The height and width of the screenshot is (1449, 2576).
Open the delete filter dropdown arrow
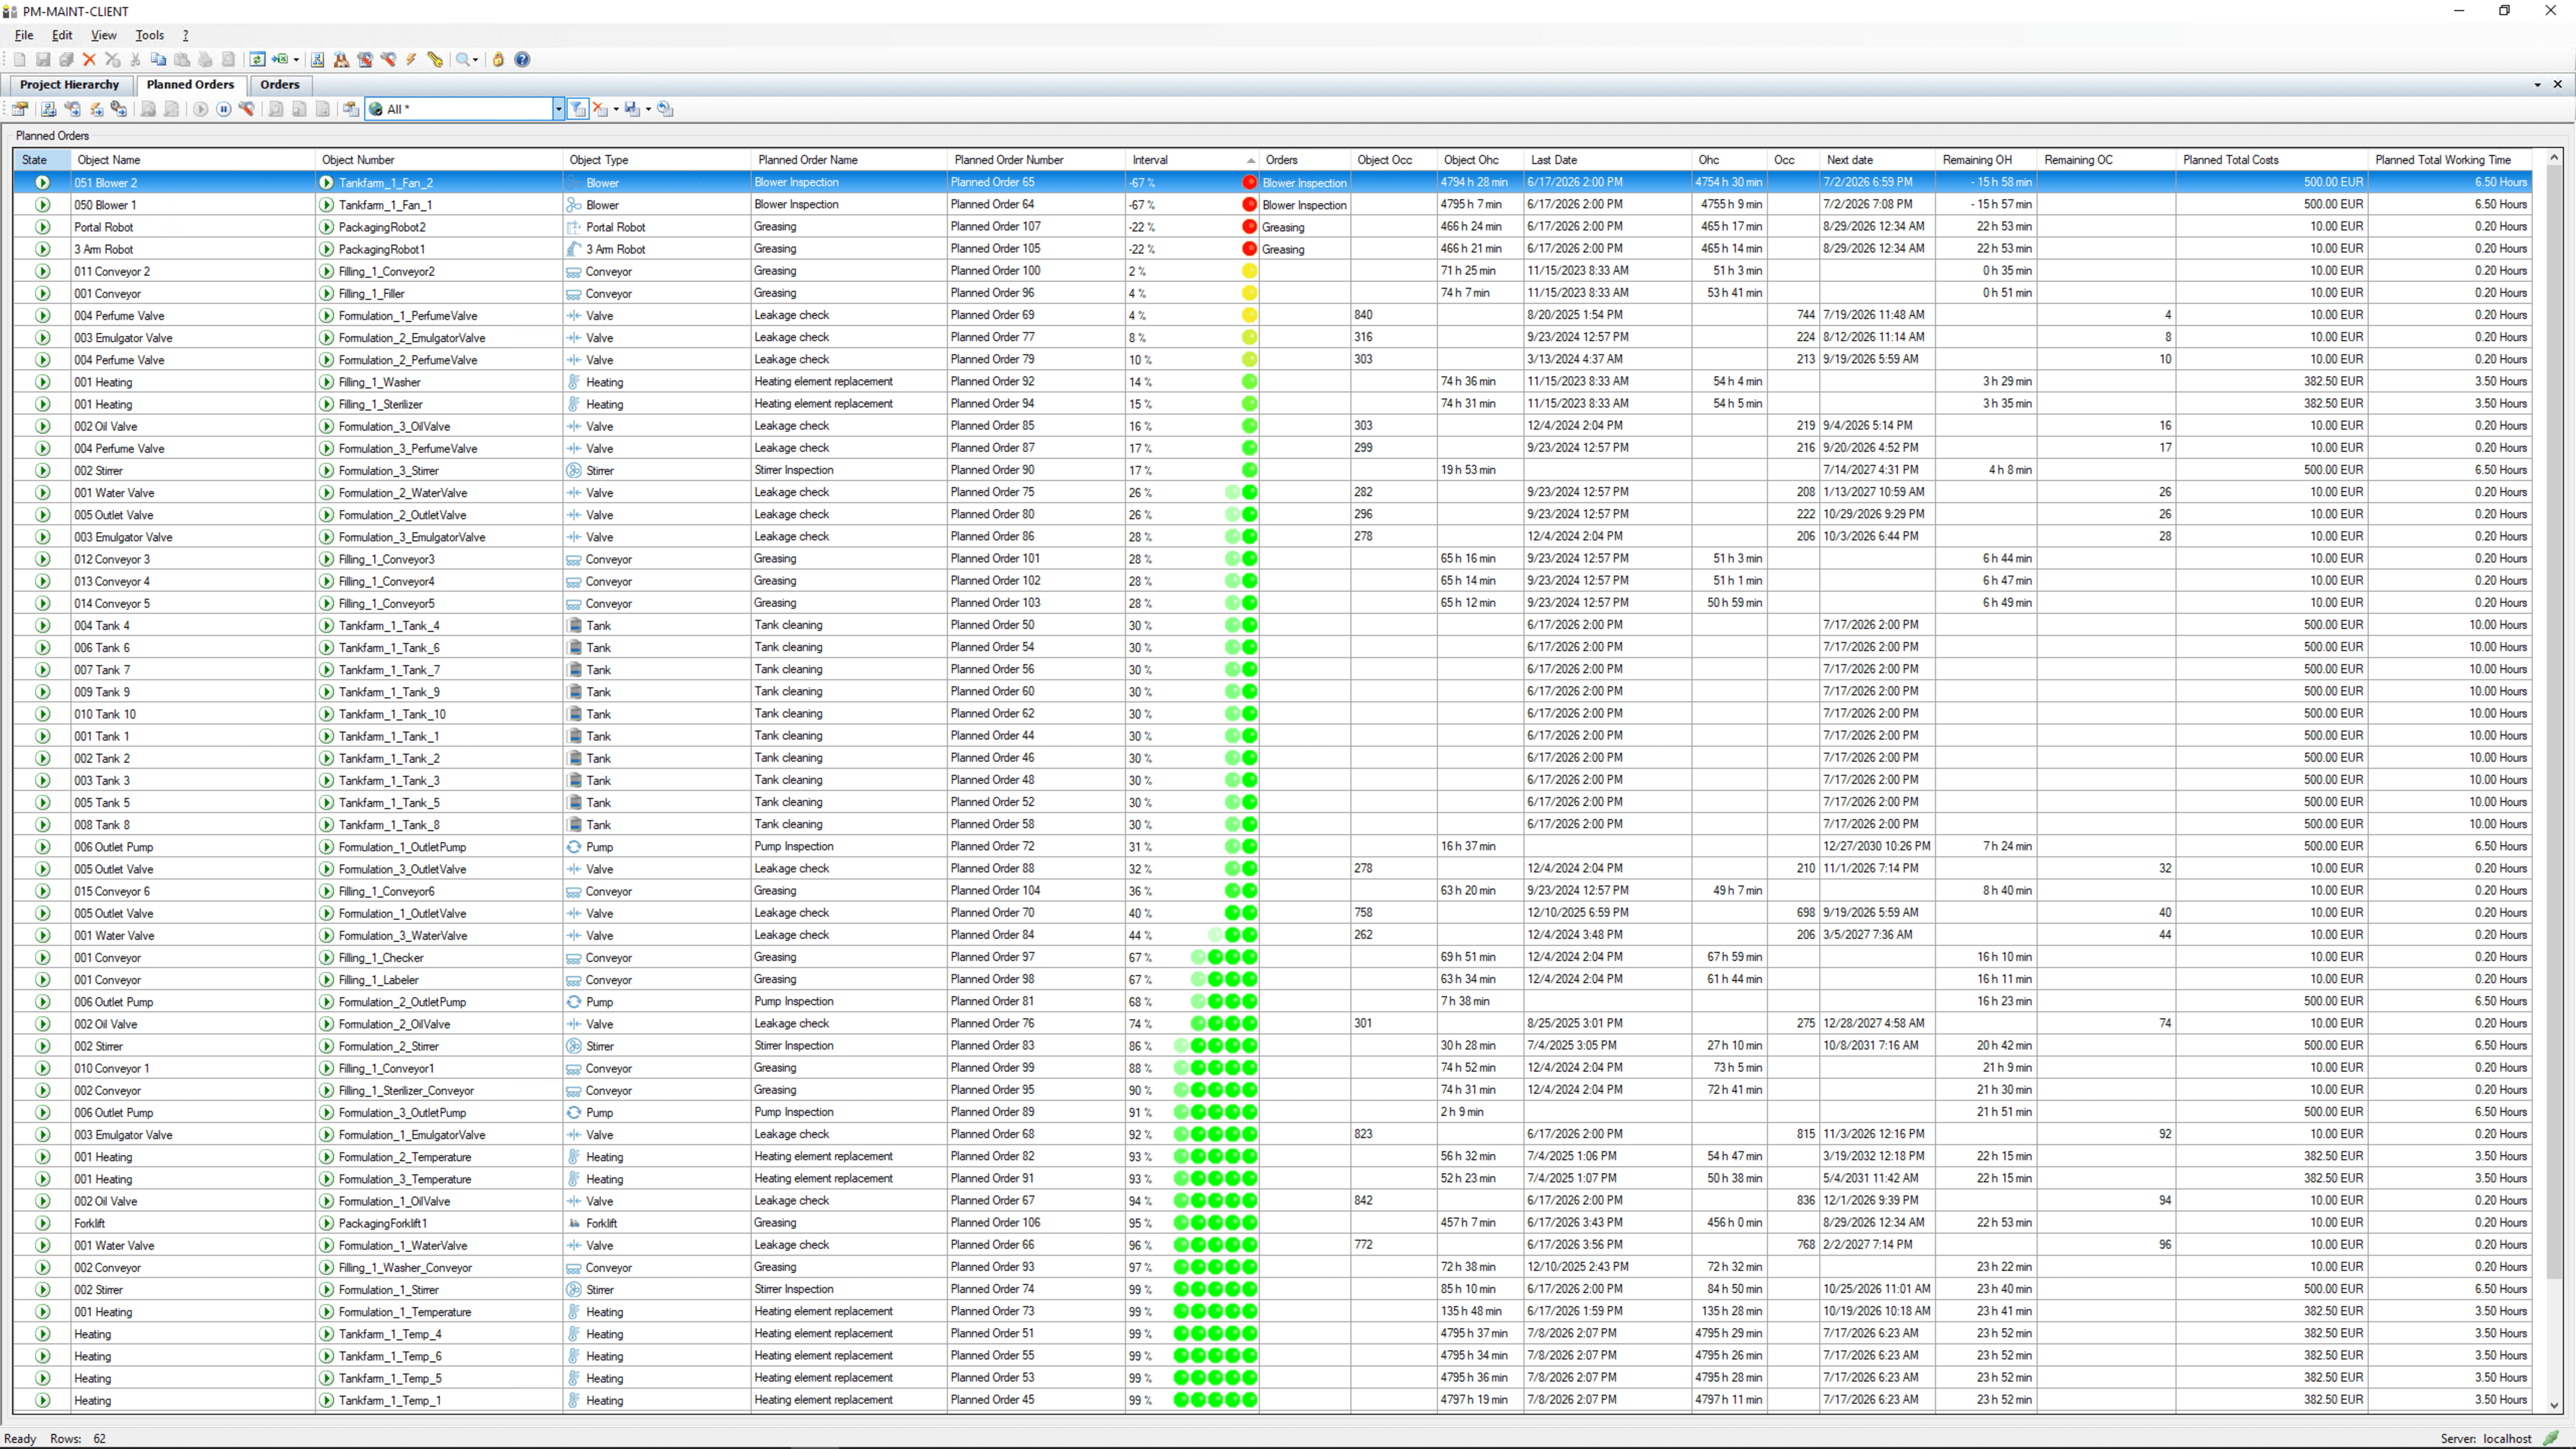tap(616, 109)
